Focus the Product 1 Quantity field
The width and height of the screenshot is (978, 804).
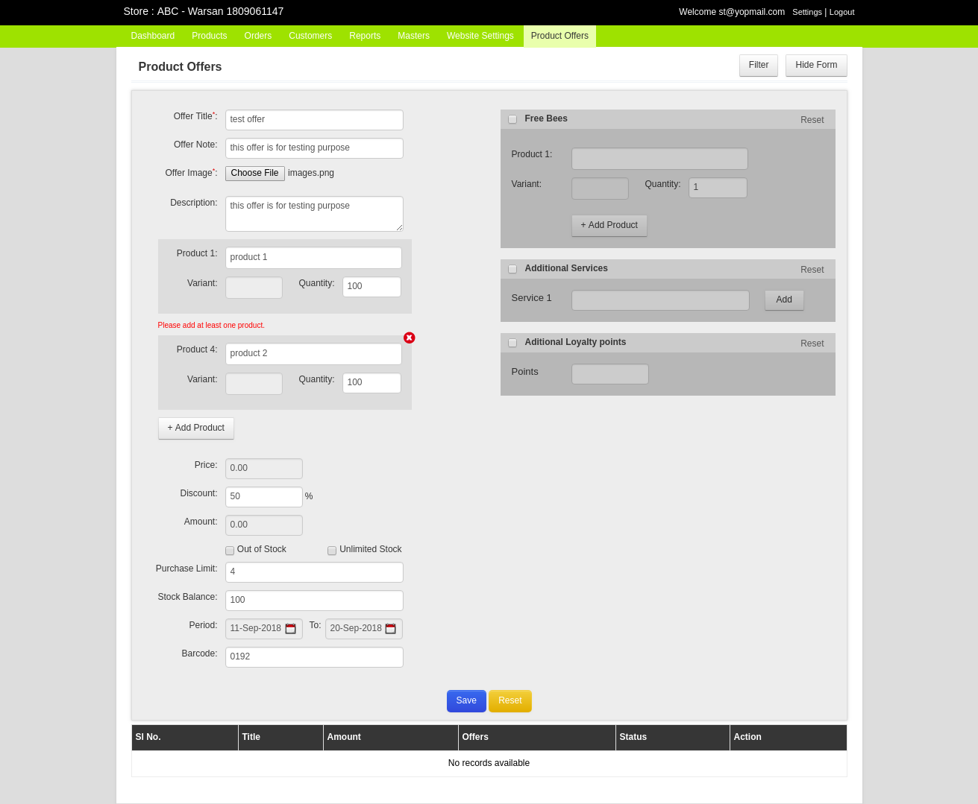coord(372,287)
